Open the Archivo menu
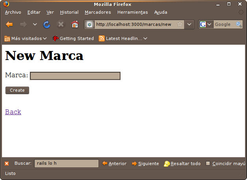This screenshot has width=247, height=180. coord(13,12)
